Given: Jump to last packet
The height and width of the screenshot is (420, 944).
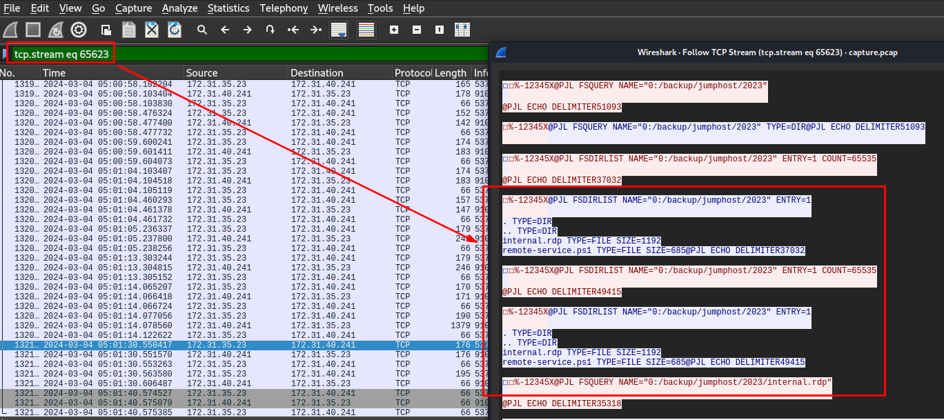Looking at the screenshot, I should [x=316, y=30].
